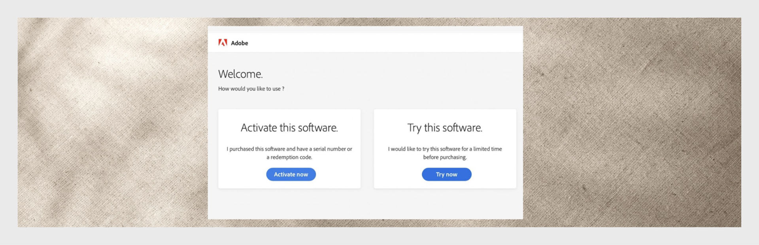Click the Try now blue button
This screenshot has height=245, width=759.
coord(447,174)
